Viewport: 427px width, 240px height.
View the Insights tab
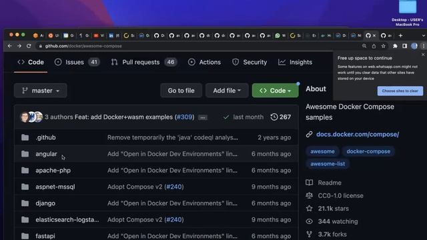tap(295, 62)
